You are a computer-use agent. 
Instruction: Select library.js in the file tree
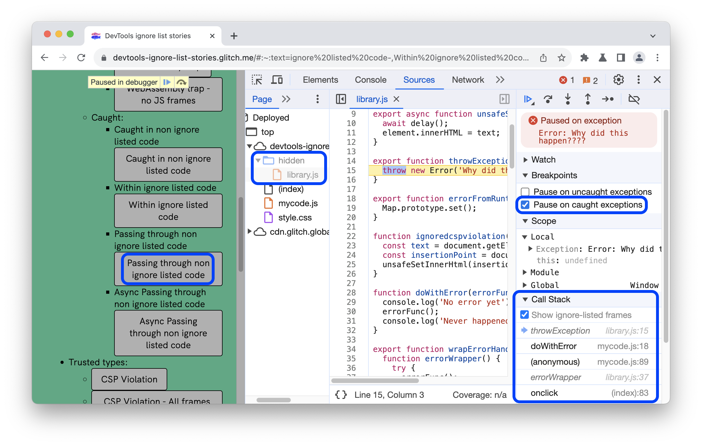click(x=302, y=174)
